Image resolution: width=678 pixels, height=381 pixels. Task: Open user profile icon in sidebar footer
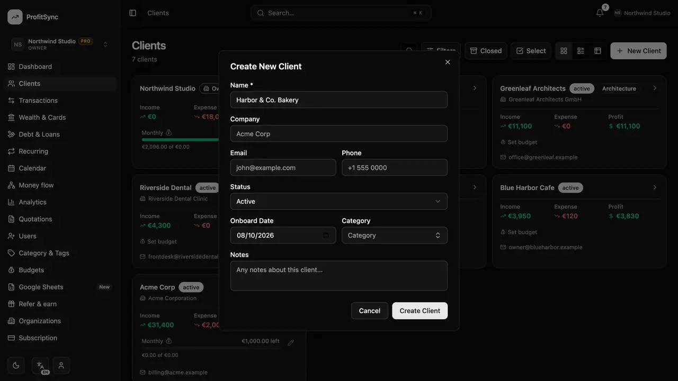61,365
